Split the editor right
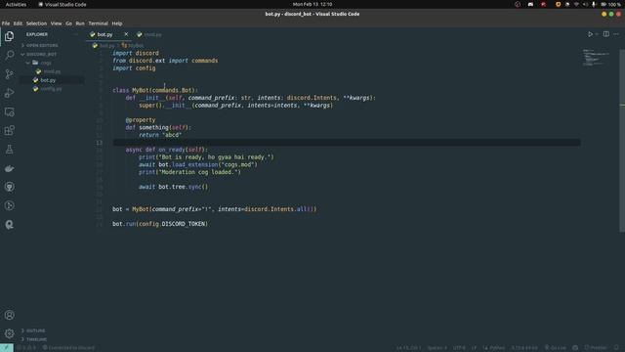625x352 pixels. coord(605,34)
